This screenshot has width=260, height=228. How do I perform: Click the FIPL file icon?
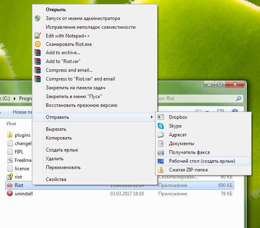tap(10, 151)
